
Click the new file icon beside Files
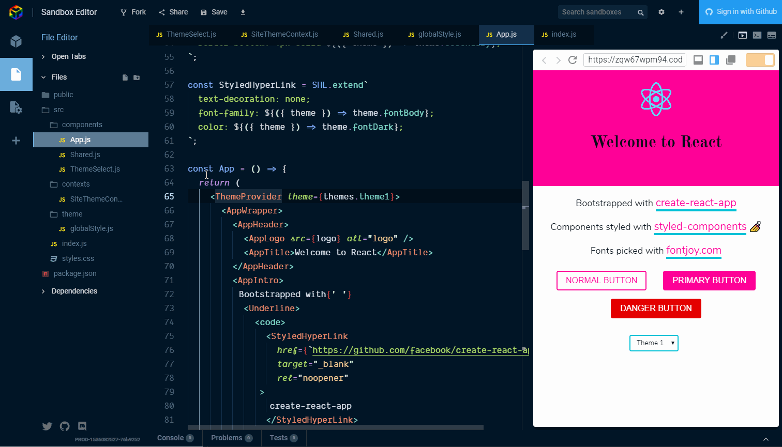click(x=125, y=78)
